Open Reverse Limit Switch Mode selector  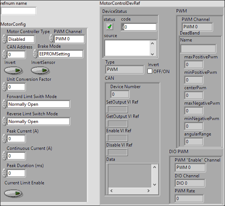tap(39, 122)
